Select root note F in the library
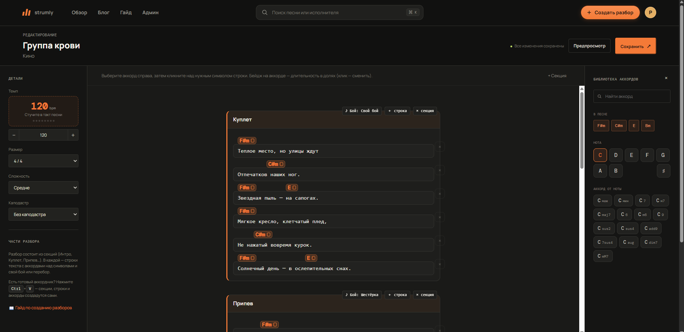The image size is (684, 332). click(x=647, y=155)
